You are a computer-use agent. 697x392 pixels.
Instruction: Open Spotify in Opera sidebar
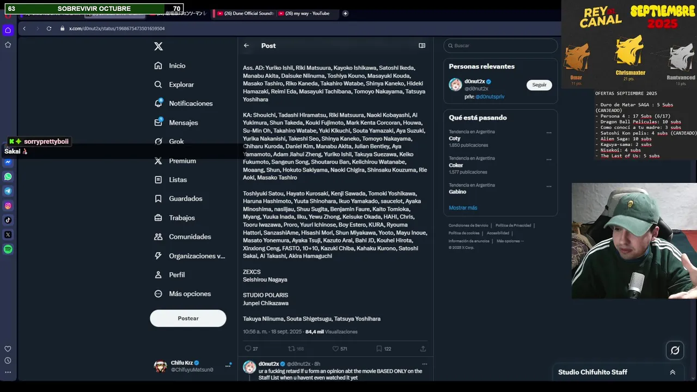(x=8, y=249)
